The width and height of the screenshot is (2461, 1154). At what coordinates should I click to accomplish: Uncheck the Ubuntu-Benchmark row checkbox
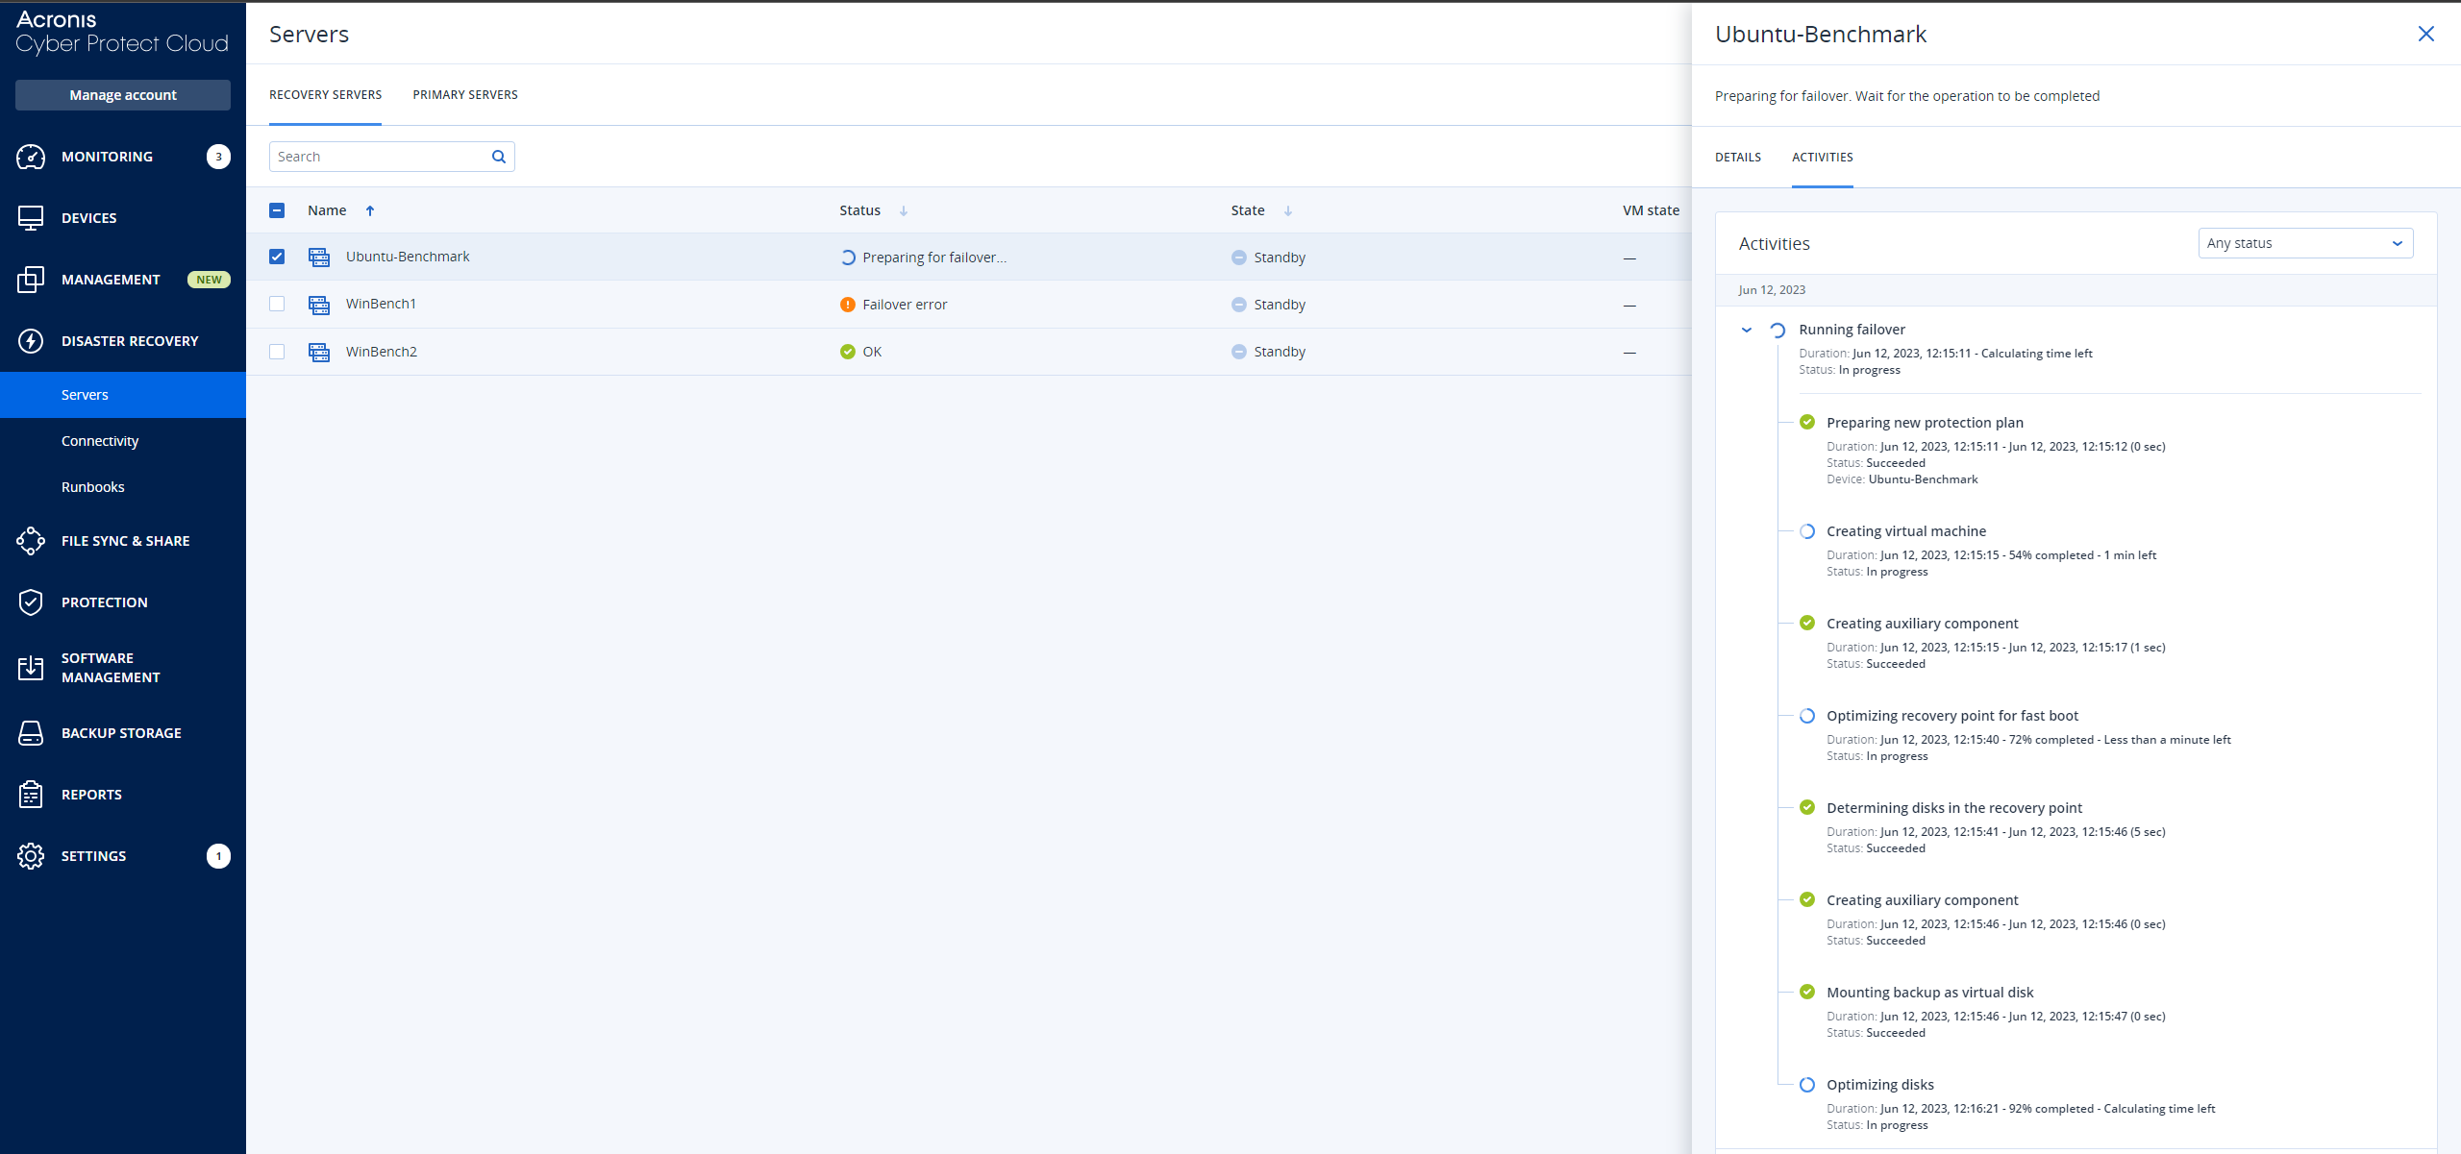(277, 257)
